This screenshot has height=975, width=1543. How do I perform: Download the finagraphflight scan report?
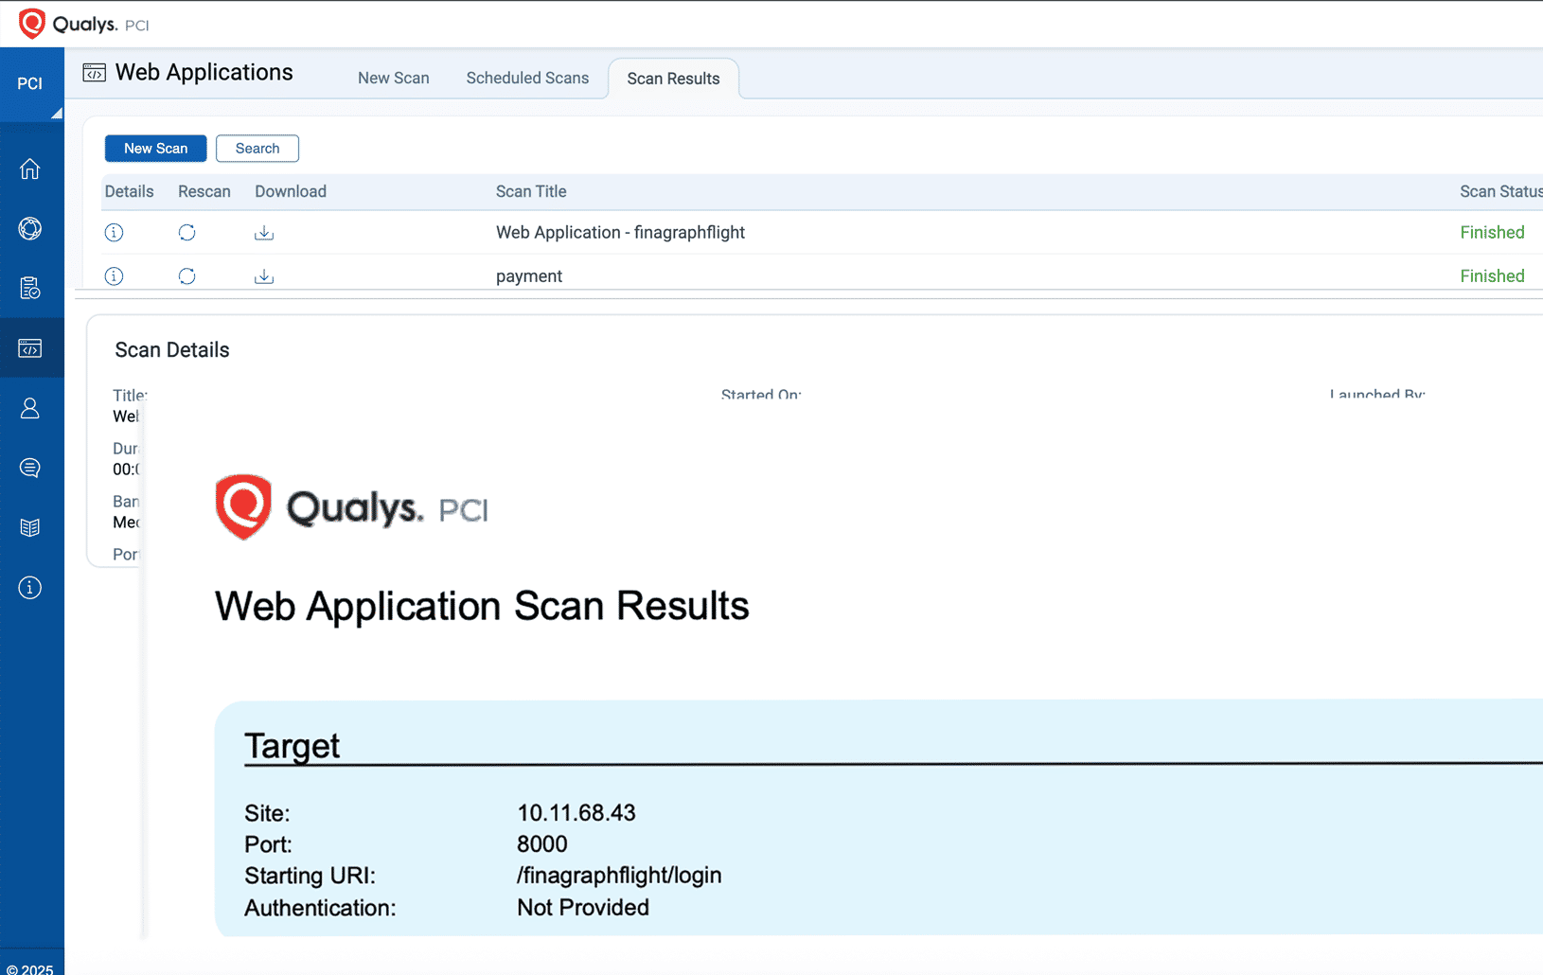coord(264,233)
